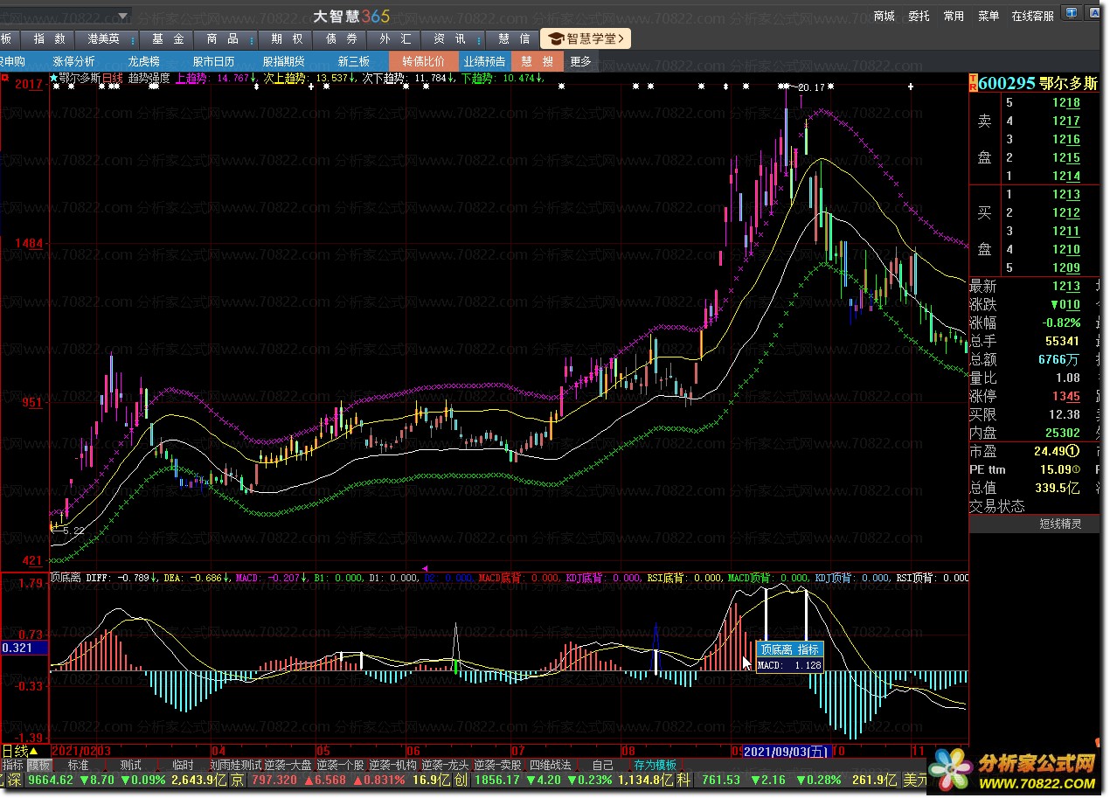
Task: Click the 日线 period label
Action: tap(15, 751)
